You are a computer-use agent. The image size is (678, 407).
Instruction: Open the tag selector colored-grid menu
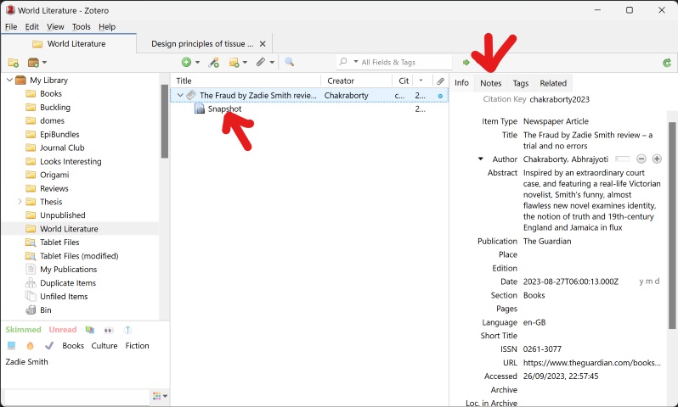point(158,396)
